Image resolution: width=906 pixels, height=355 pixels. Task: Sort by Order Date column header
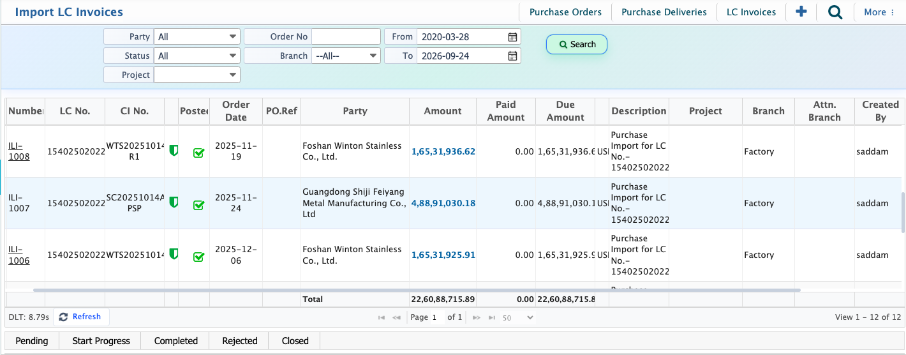coord(235,111)
